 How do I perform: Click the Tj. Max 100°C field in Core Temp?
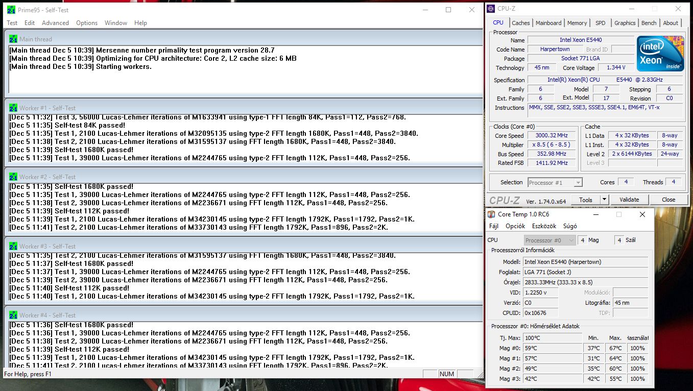(553, 338)
